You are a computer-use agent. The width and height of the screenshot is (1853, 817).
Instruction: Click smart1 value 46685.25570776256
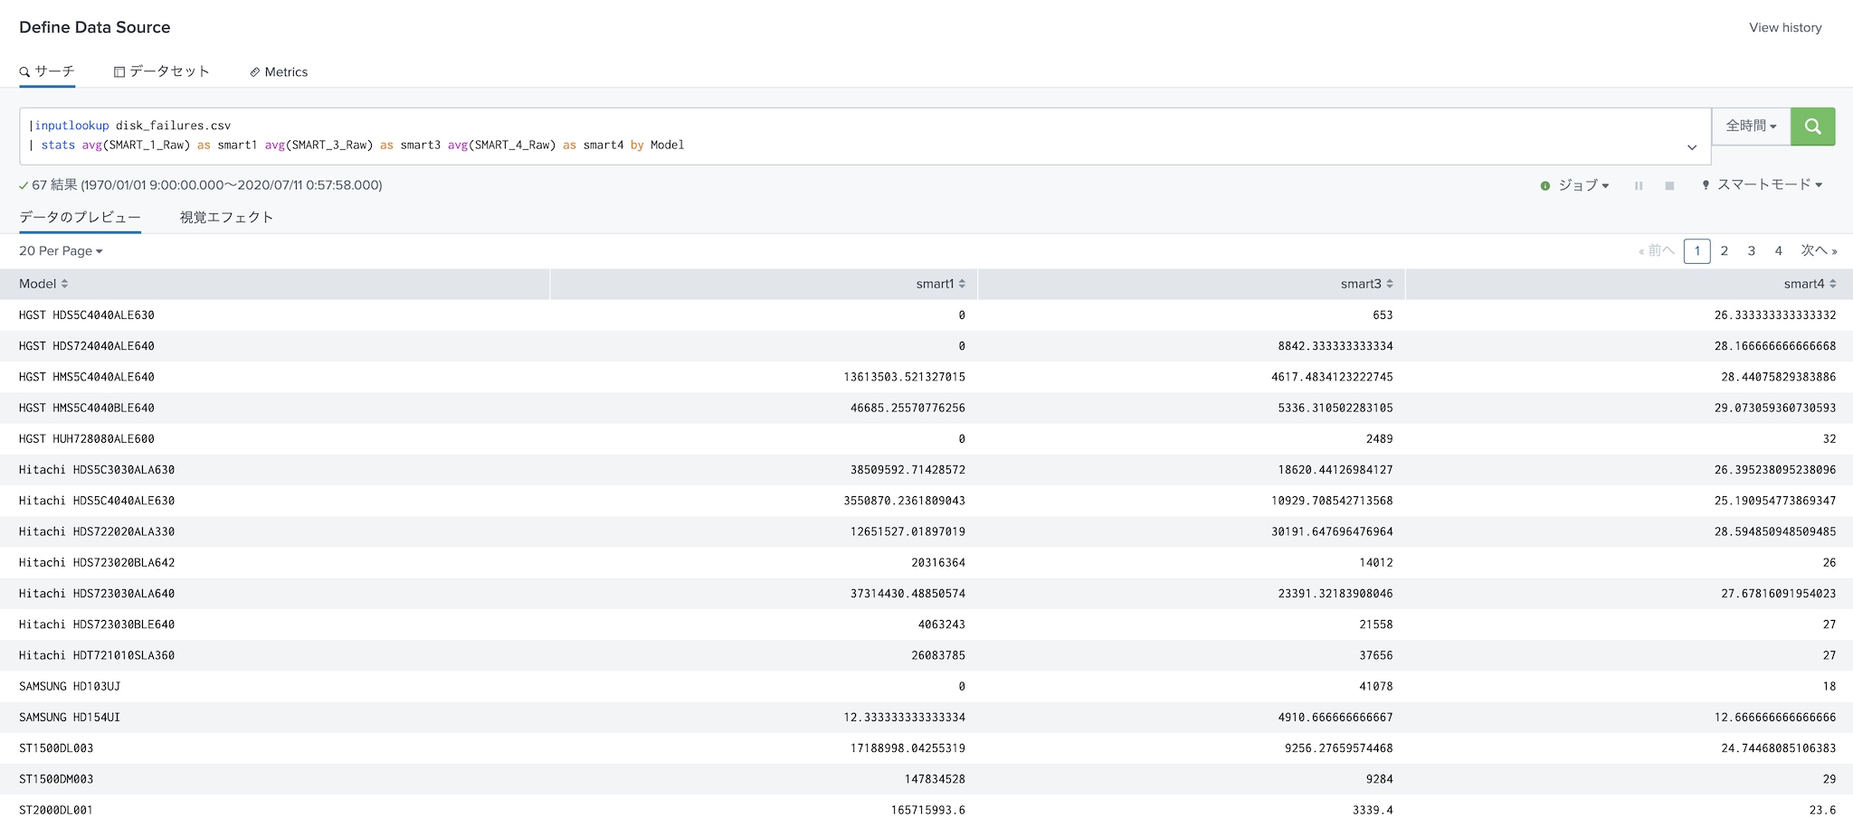click(907, 408)
